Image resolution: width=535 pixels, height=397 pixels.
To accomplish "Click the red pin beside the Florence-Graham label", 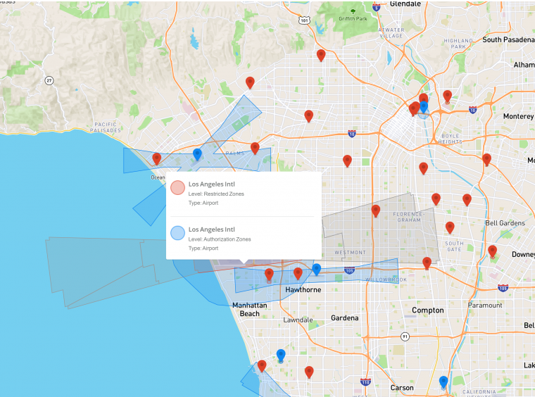I will 376,210.
